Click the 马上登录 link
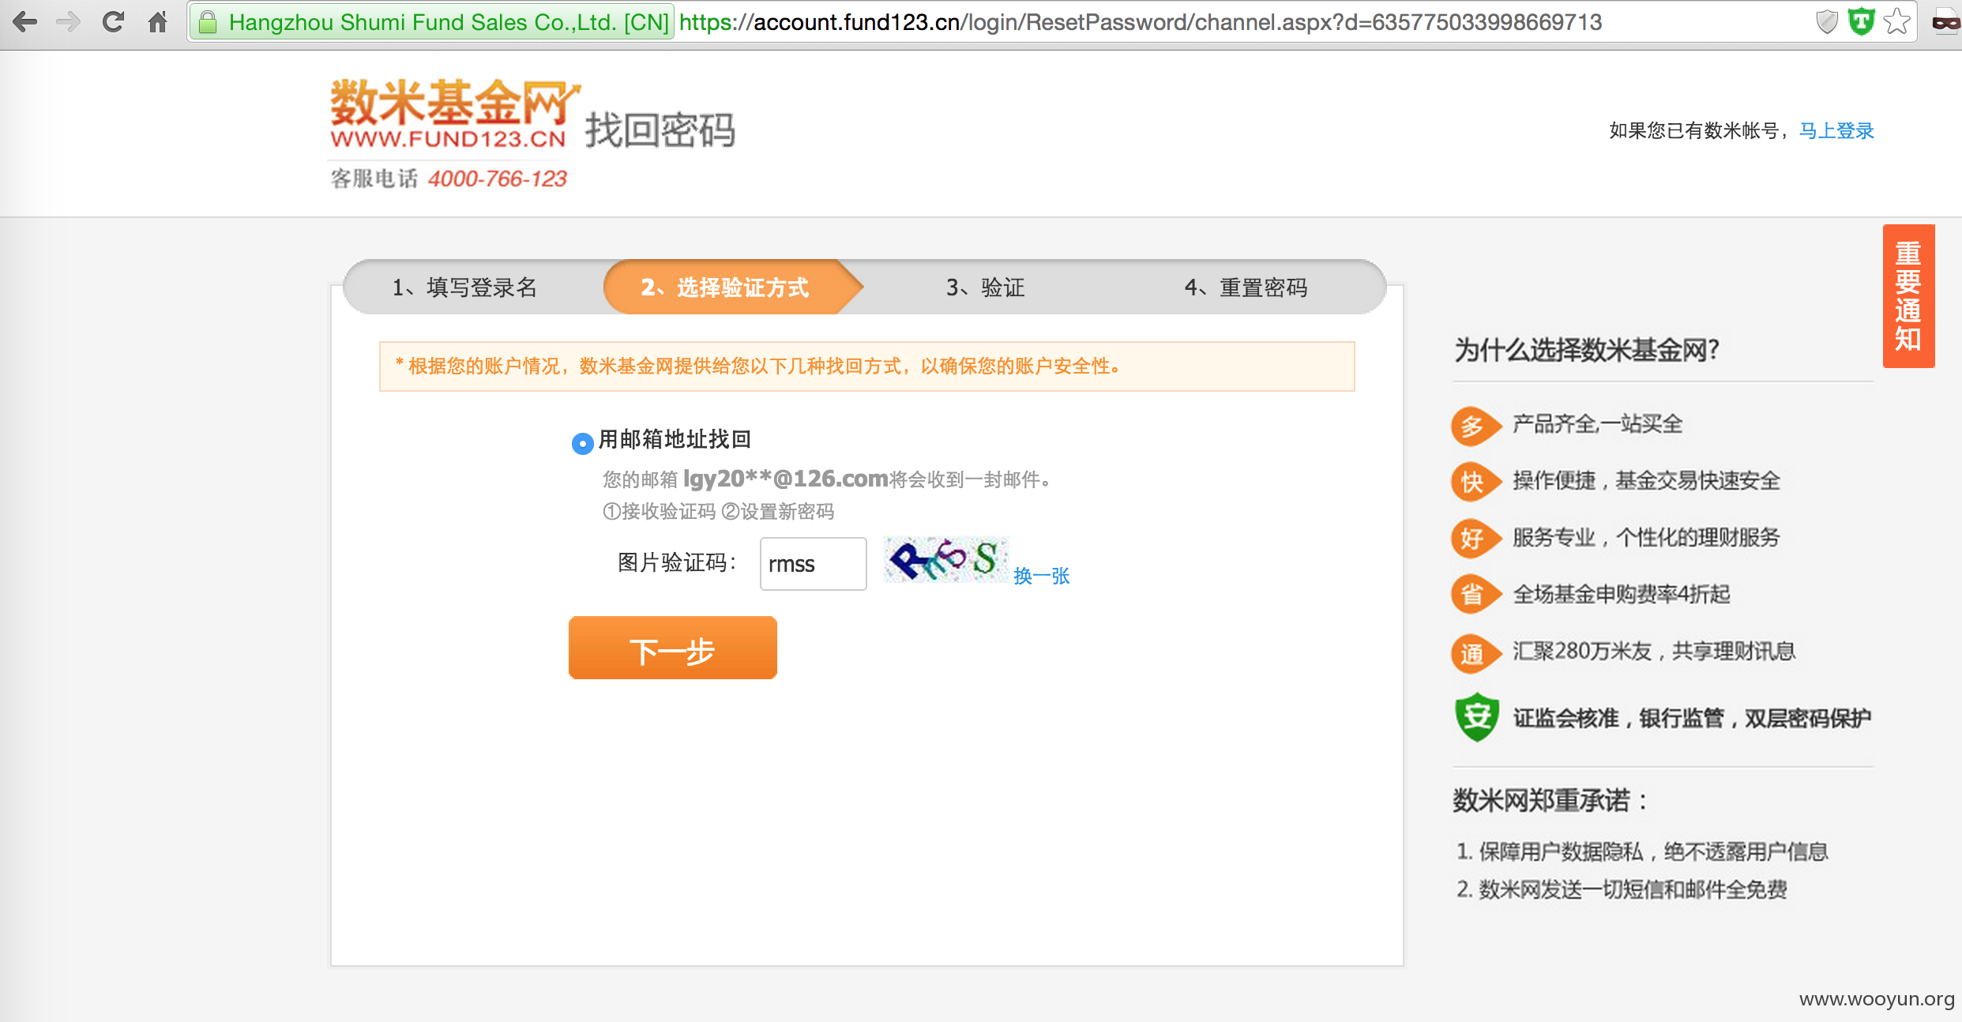1962x1022 pixels. 1836,131
